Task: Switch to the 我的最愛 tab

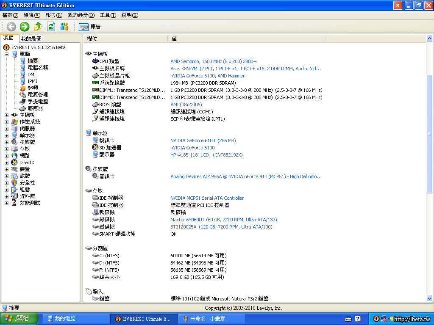Action: tap(31, 39)
